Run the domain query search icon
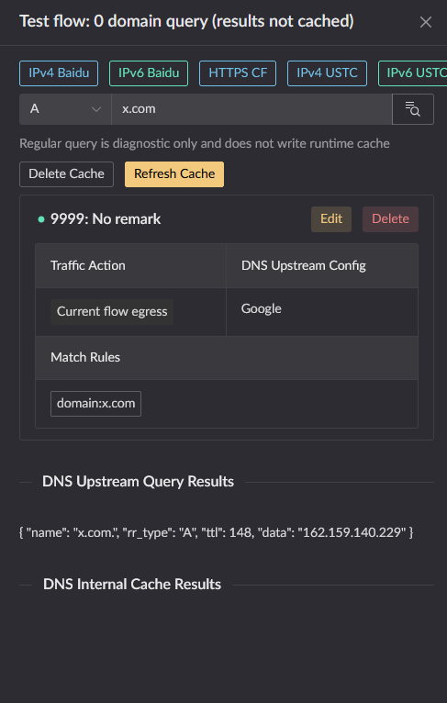Screen dimensions: 447x703 pyautogui.click(x=412, y=109)
